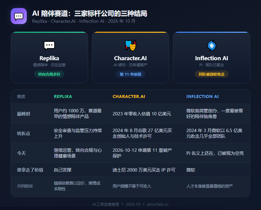
Task: Click the footer text AI工具宝箱整理
Action: [x=106, y=204]
